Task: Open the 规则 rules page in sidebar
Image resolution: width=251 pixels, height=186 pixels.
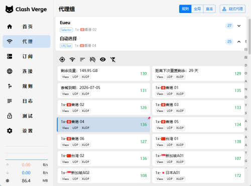Action: tap(27, 86)
